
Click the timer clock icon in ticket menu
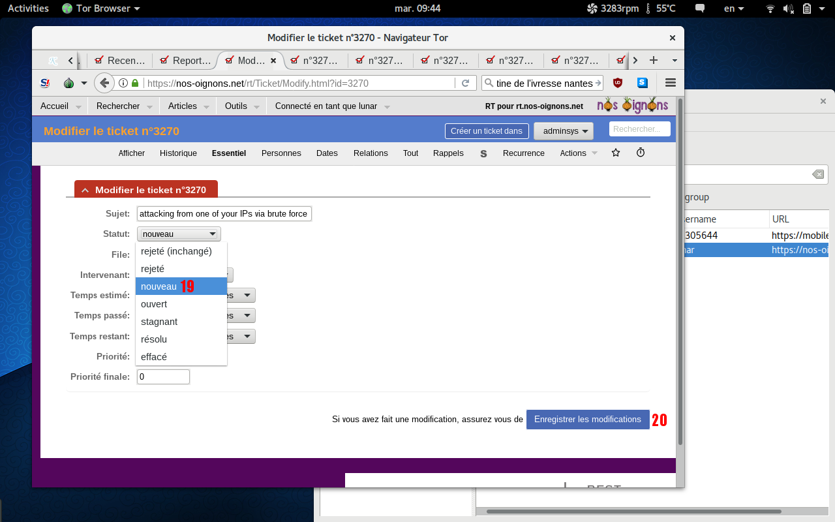[x=641, y=153]
